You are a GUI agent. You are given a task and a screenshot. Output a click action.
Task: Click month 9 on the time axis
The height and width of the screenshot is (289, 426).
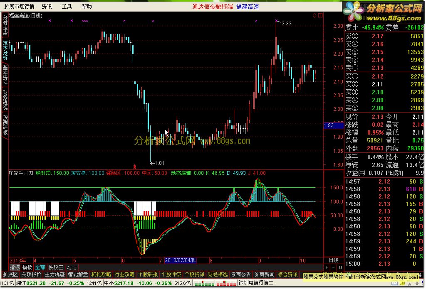[260, 260]
